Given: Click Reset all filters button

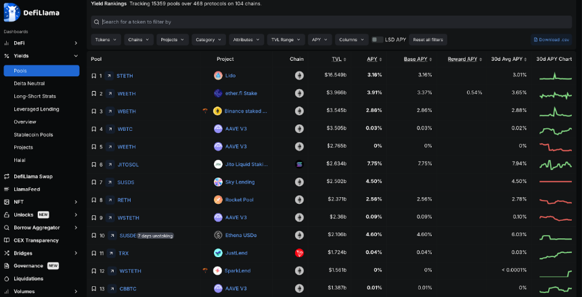Looking at the screenshot, I should pos(428,40).
